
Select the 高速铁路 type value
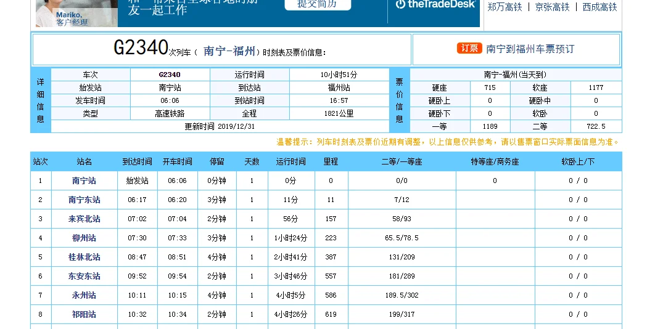pyautogui.click(x=170, y=113)
